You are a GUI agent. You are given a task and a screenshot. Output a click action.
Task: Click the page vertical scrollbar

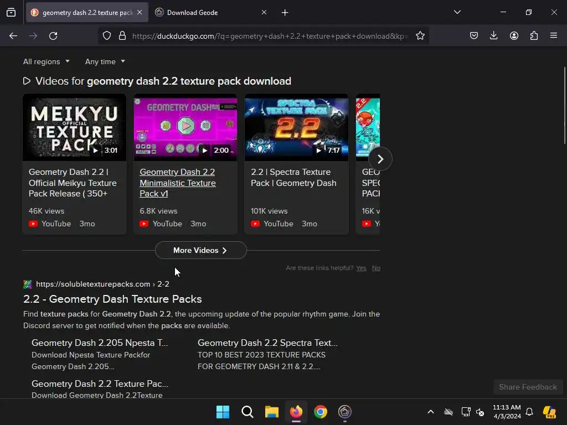[564, 105]
